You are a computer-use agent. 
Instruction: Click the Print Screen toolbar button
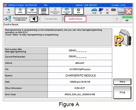pyautogui.click(x=32, y=11)
